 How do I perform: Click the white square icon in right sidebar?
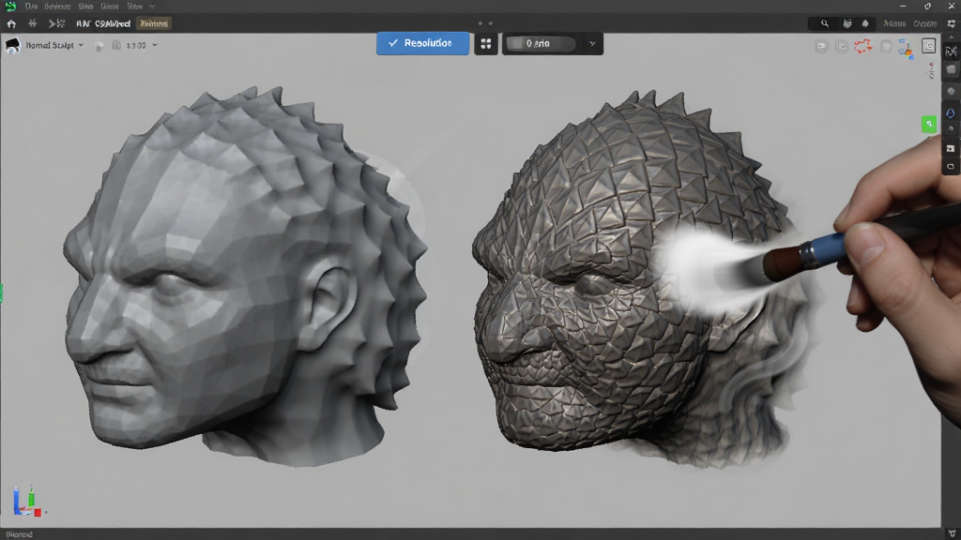point(951,148)
